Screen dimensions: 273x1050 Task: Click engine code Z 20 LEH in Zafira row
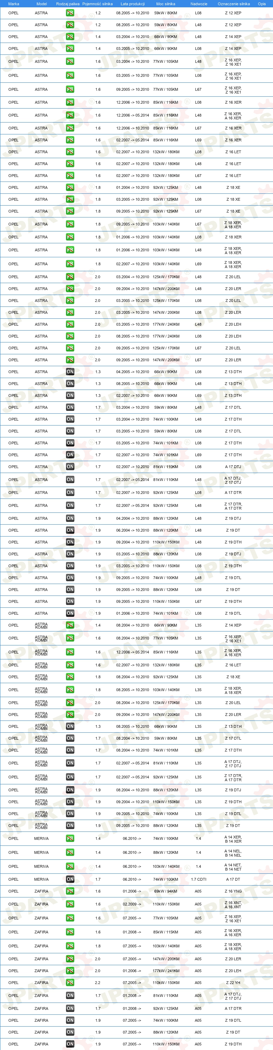click(233, 971)
